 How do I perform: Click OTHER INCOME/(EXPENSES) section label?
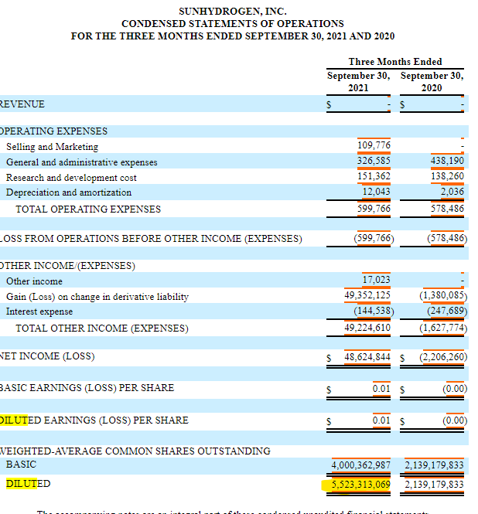[x=67, y=266]
